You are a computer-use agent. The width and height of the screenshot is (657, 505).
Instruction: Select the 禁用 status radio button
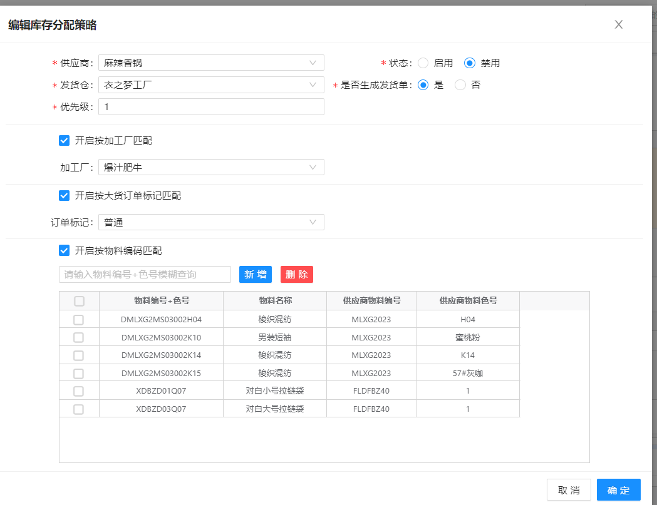point(470,63)
